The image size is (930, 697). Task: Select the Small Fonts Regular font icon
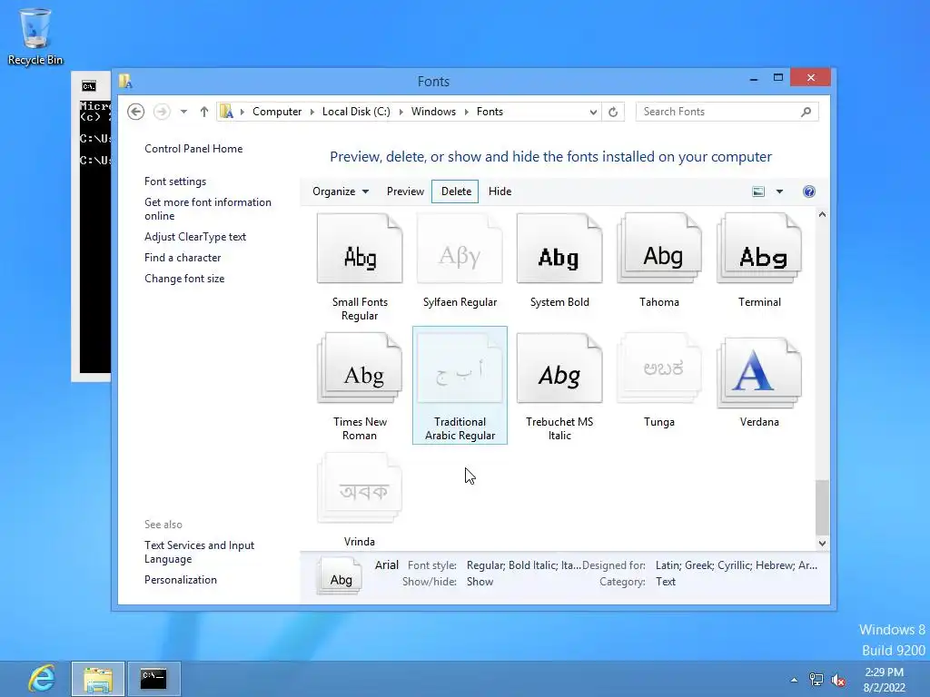360,249
